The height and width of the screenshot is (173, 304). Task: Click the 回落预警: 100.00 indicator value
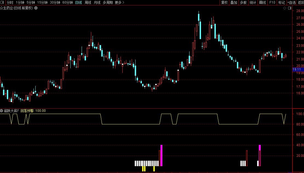tap(33, 111)
